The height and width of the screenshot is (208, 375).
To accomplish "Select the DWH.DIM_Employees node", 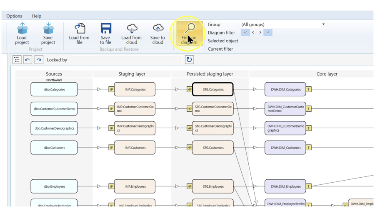I will coord(285,186).
